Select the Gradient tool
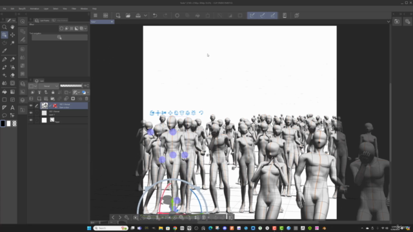 click(x=12, y=92)
